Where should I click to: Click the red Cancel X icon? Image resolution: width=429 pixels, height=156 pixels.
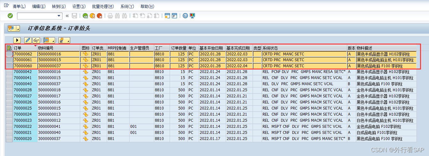pos(100,16)
